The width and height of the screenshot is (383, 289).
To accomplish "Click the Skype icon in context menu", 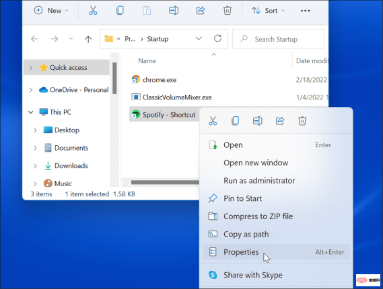I will click(x=213, y=275).
